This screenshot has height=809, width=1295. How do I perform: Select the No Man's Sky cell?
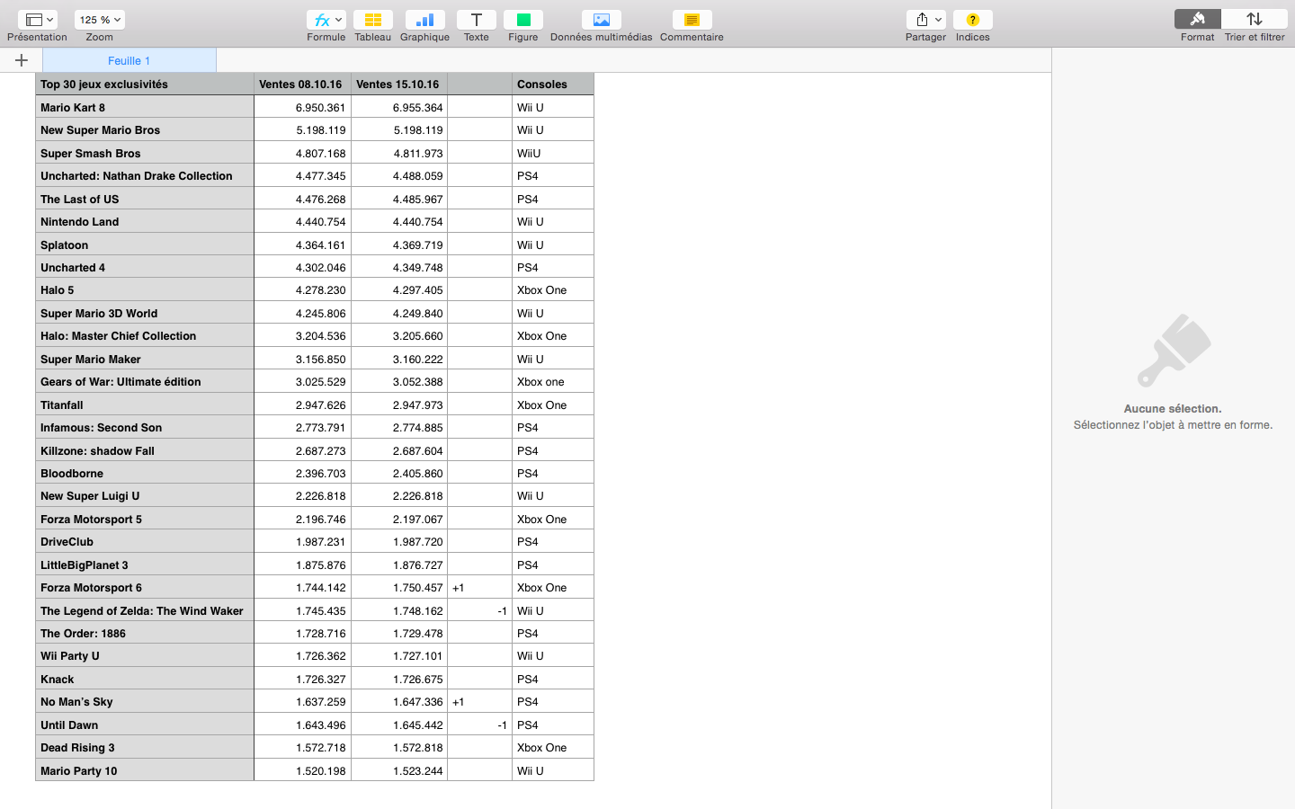(x=145, y=701)
